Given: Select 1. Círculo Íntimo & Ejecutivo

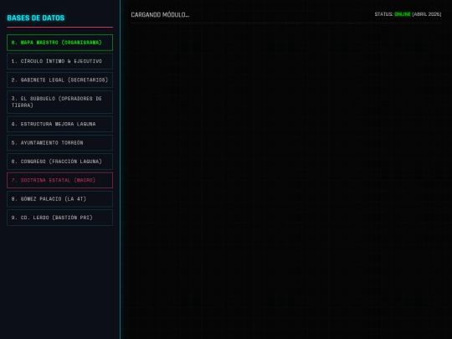Looking at the screenshot, I should click(x=59, y=61).
